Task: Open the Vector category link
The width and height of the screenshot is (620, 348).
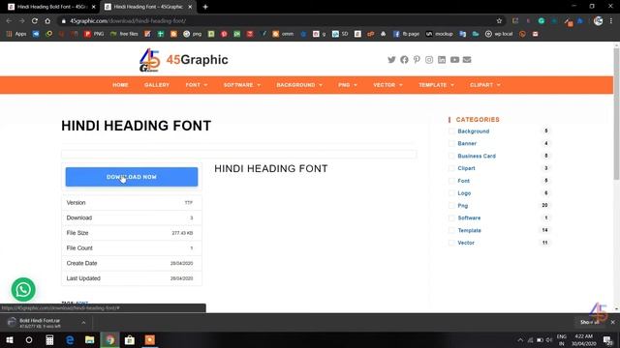Action: point(466,243)
